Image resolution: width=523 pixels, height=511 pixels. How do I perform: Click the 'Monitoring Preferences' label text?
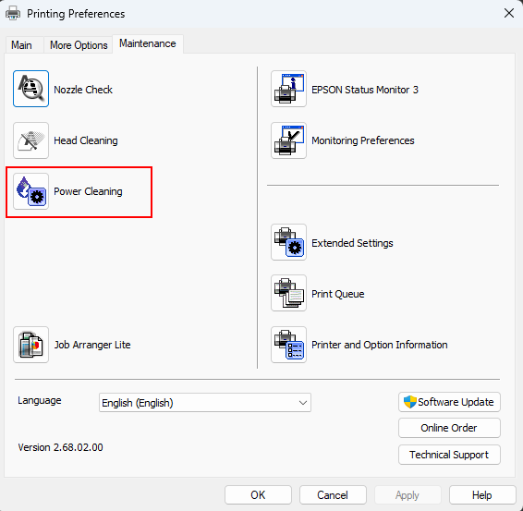[363, 140]
